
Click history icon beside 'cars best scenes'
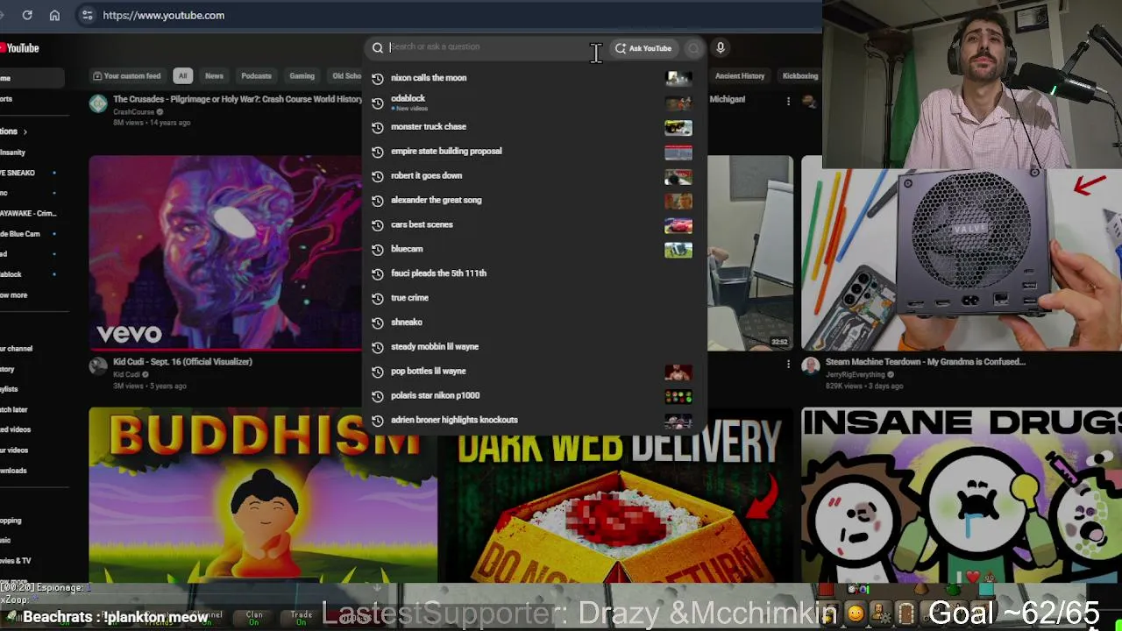click(x=378, y=225)
